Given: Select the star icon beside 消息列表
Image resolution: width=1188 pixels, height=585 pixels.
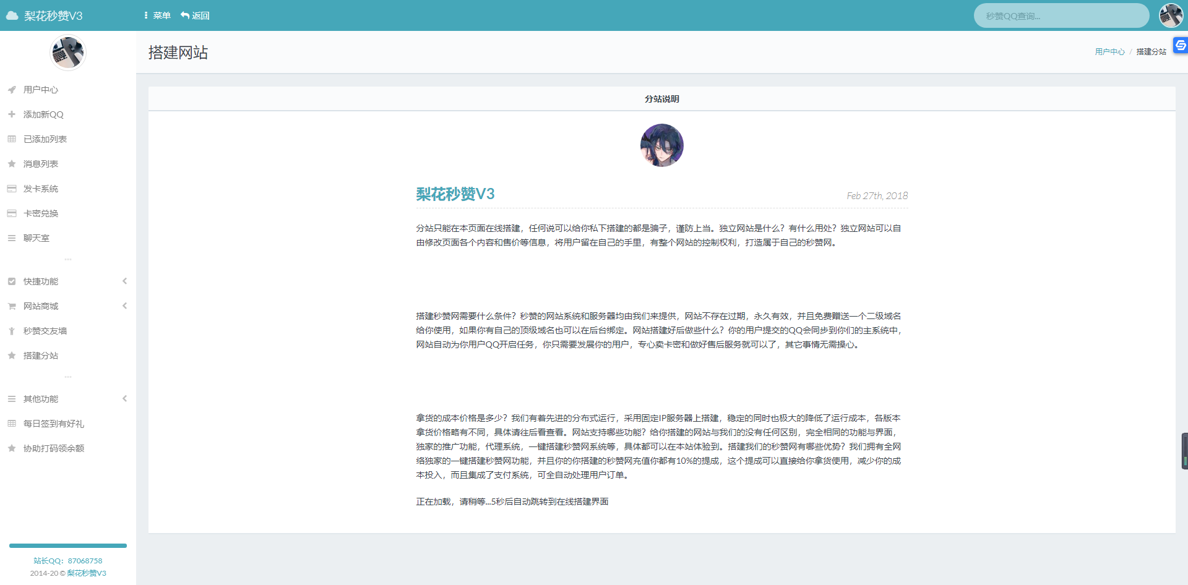Looking at the screenshot, I should pyautogui.click(x=11, y=163).
